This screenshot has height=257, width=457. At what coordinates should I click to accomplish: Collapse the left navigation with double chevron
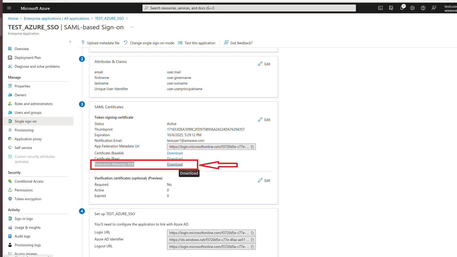click(x=70, y=42)
